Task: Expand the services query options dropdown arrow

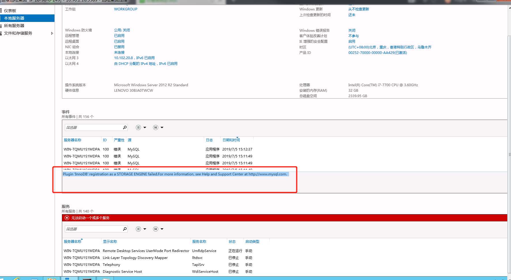Action: pyautogui.click(x=145, y=229)
